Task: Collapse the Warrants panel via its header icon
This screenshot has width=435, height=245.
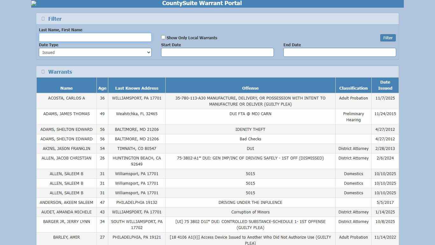Action: tap(43, 71)
